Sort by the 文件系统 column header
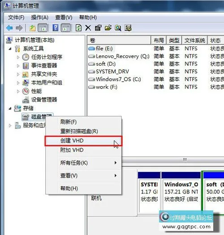 point(195,40)
